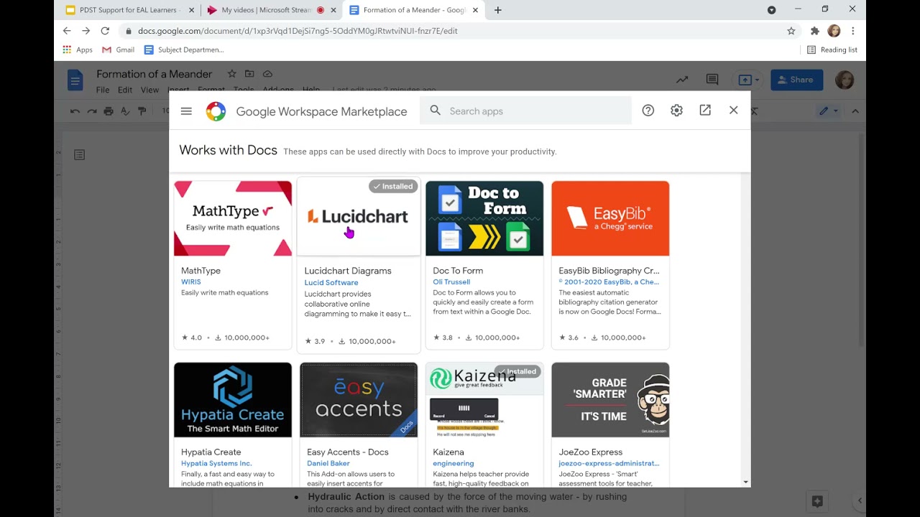Click the Hypatia Systems Inc. link

[216, 464]
